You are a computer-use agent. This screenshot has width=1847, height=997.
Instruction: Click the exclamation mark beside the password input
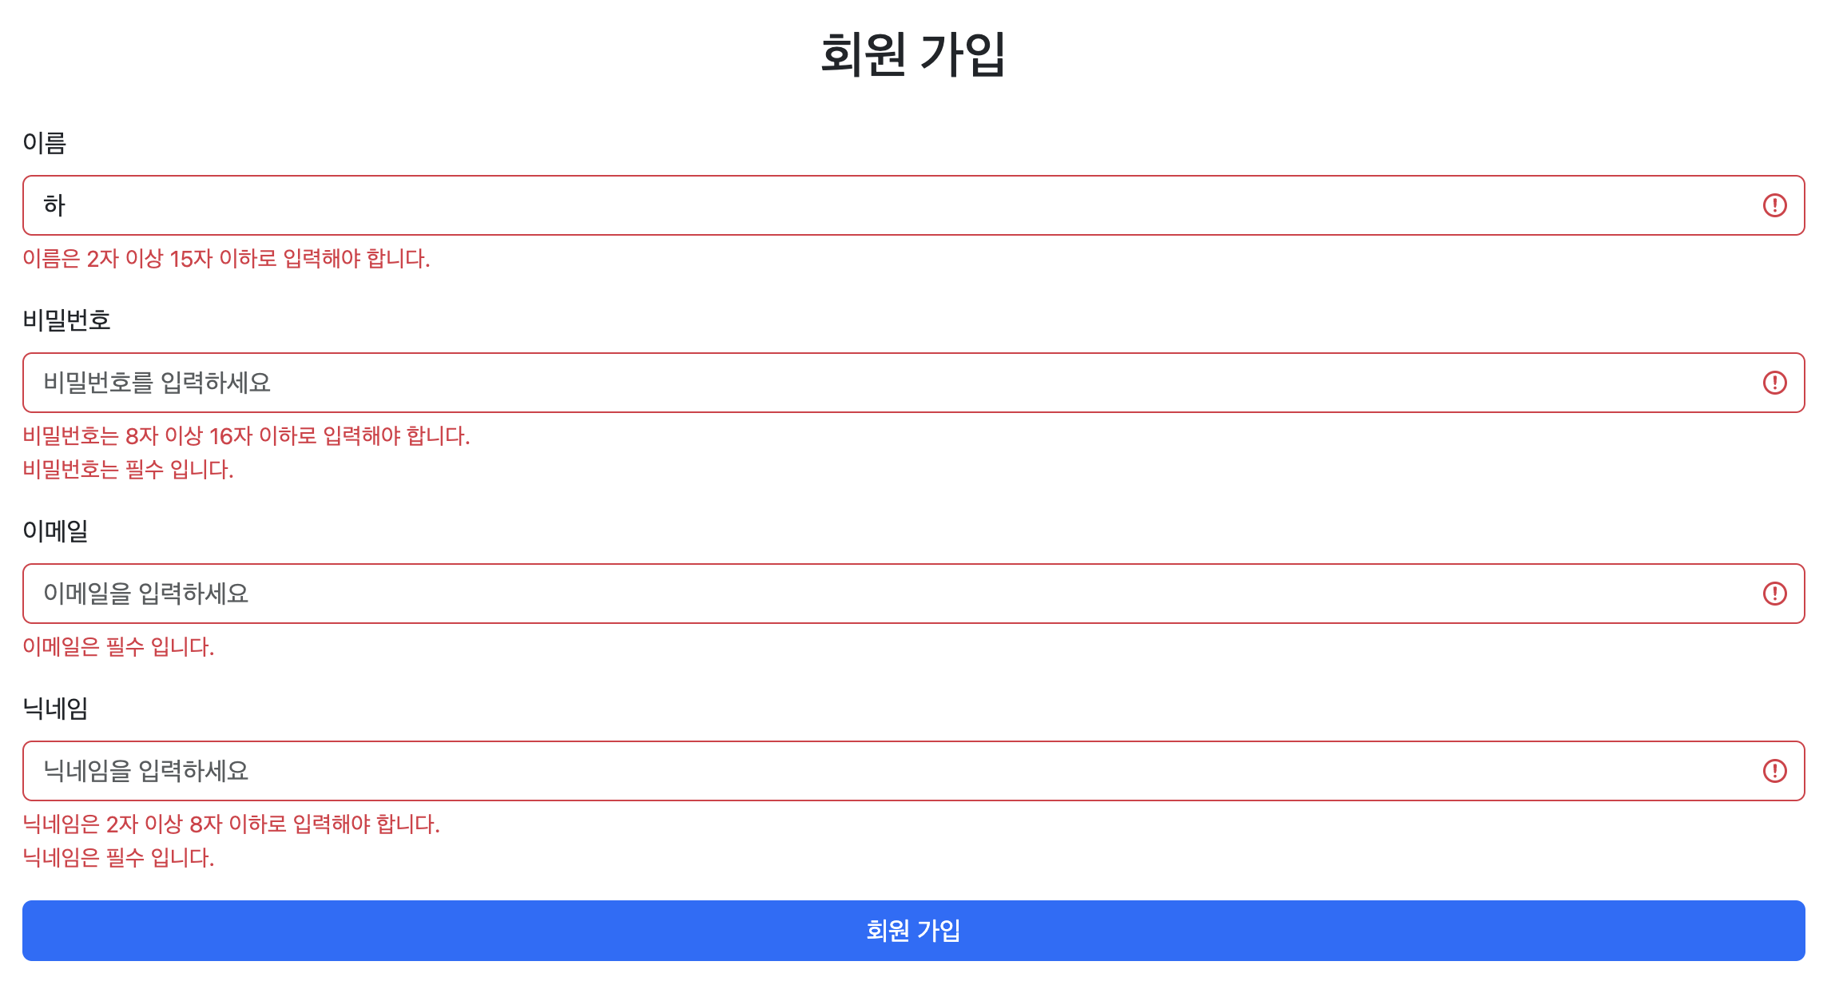[1774, 383]
